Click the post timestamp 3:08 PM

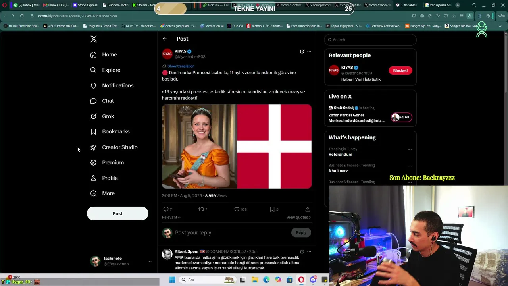tap(182, 196)
